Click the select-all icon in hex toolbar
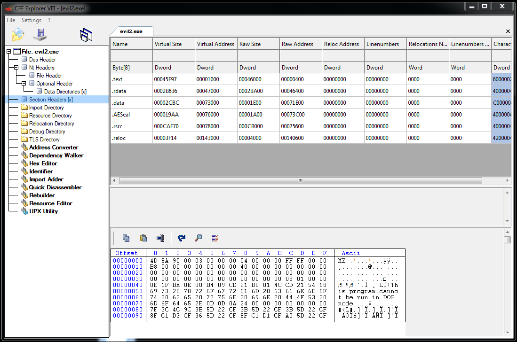This screenshot has height=342, width=517. click(x=160, y=238)
